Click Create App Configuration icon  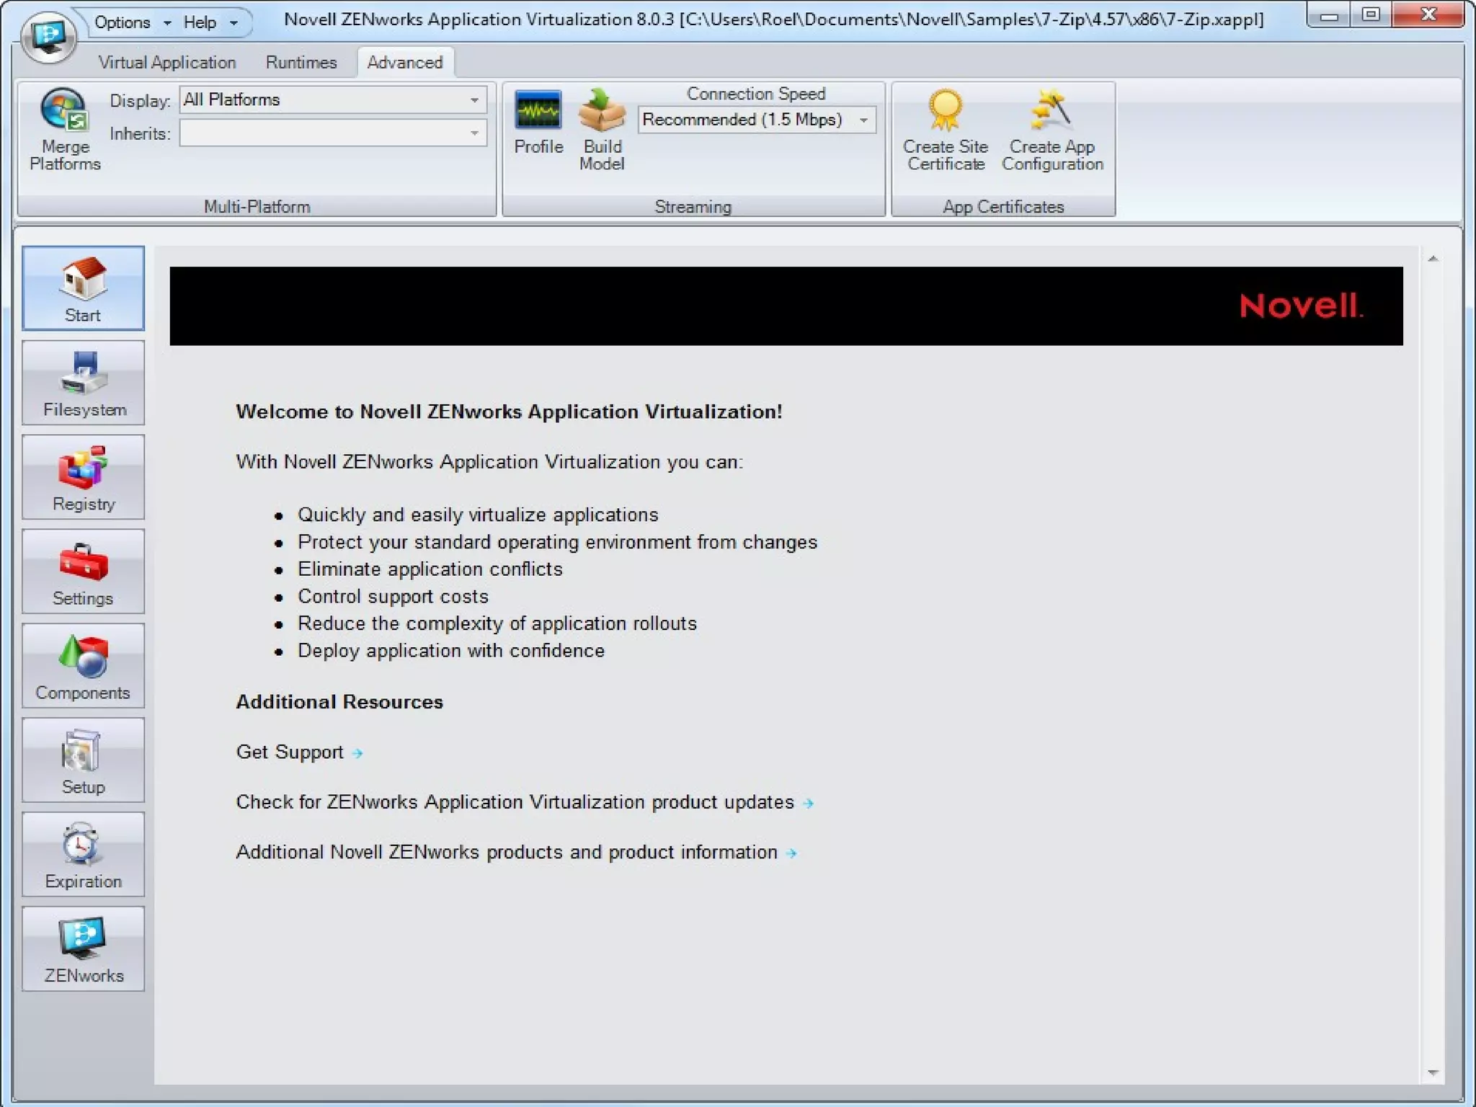tap(1052, 130)
